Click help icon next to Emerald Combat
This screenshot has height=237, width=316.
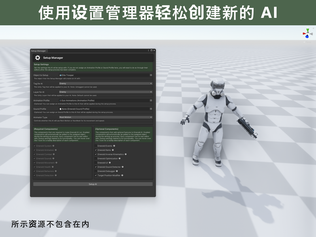(x=54, y=154)
